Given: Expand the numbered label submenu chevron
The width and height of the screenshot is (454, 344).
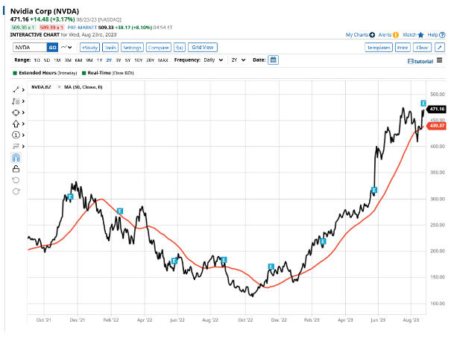Looking at the screenshot, I should point(23,135).
